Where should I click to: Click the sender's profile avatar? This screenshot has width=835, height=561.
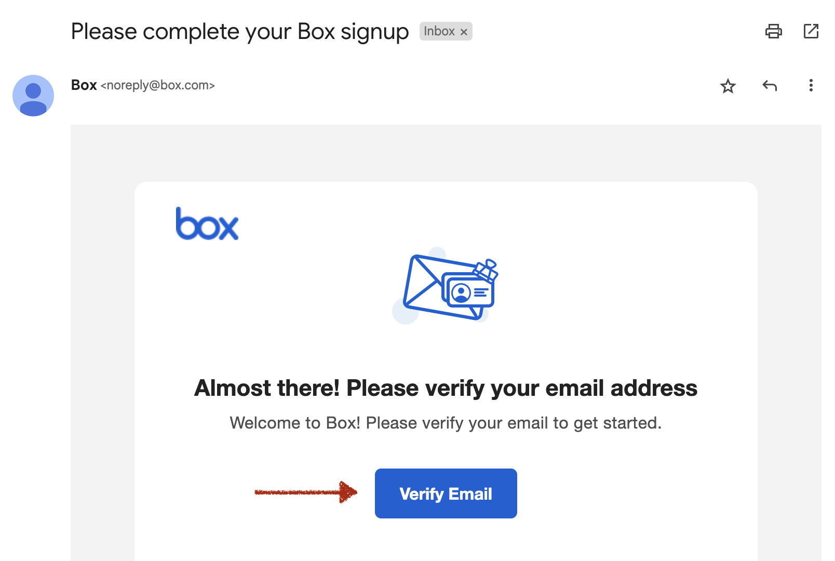[x=33, y=96]
